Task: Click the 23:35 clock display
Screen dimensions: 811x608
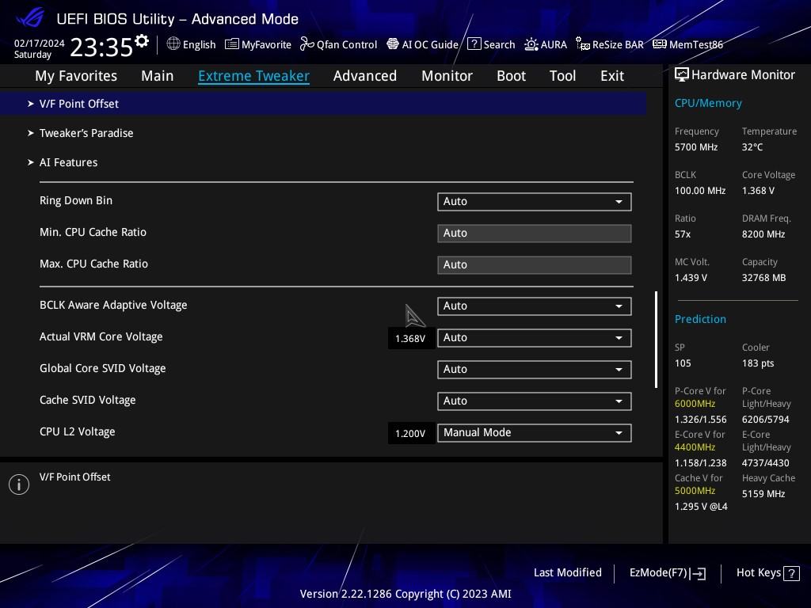Action: (101, 47)
